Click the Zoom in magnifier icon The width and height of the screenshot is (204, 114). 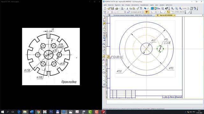(172, 9)
